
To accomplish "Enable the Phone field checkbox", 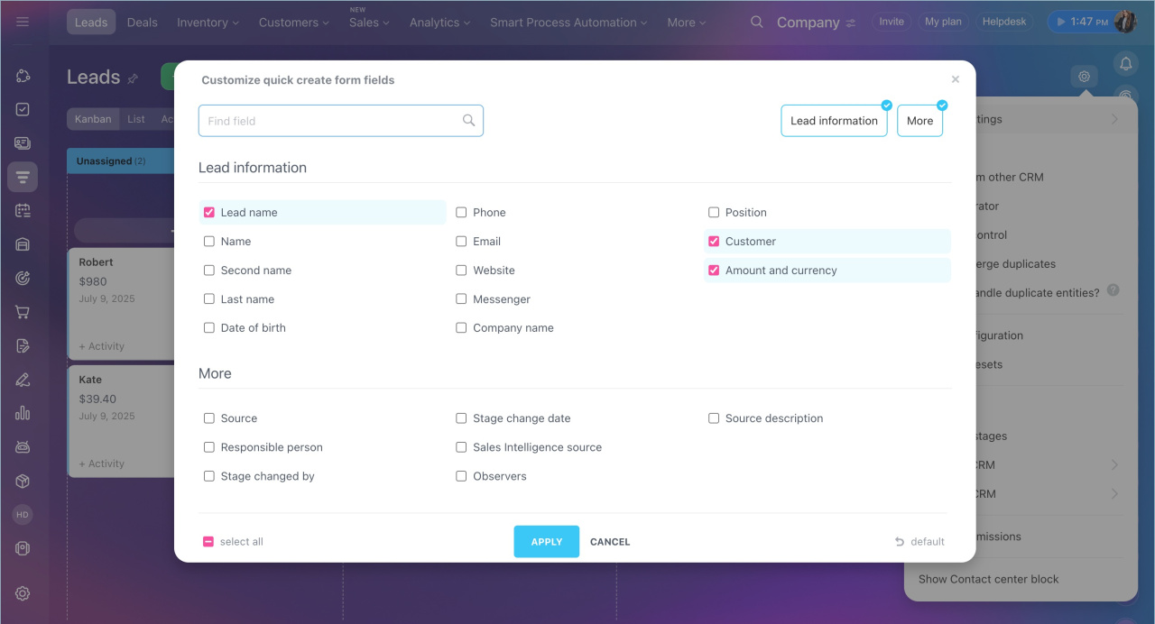I will [x=461, y=213].
